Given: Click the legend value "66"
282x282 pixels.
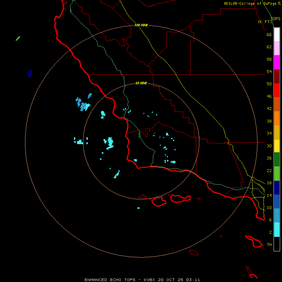Looking at the screenshot, I should (x=269, y=34).
